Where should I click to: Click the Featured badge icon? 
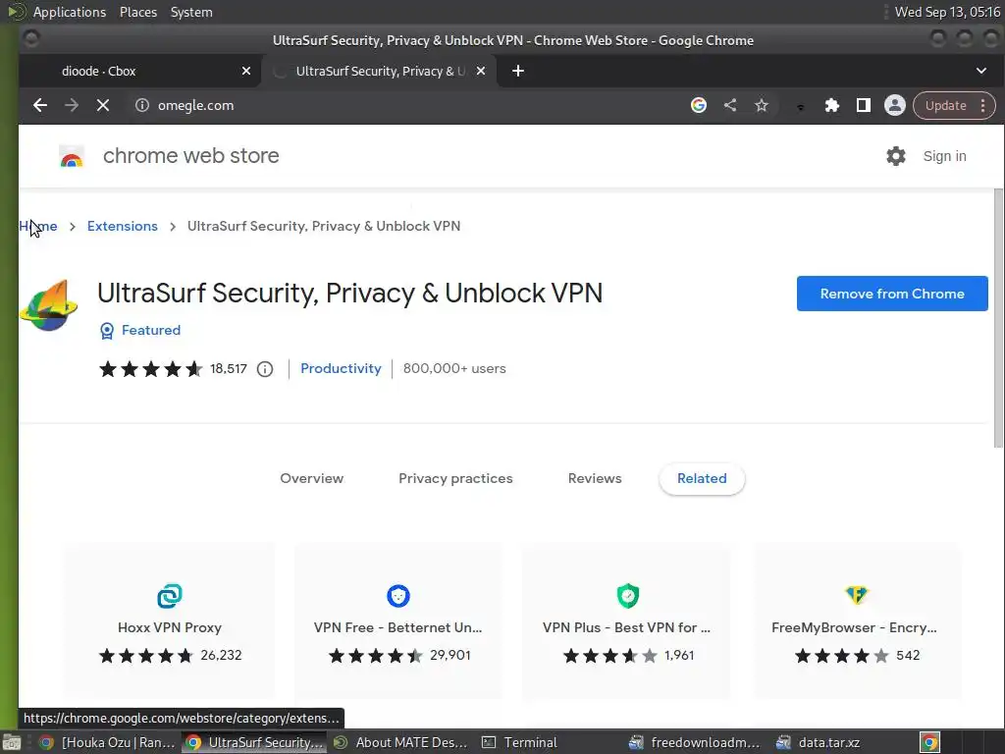(x=107, y=330)
